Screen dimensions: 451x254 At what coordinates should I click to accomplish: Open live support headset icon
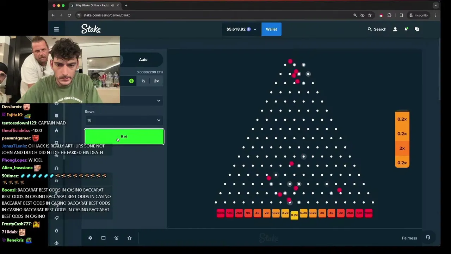[428, 237]
